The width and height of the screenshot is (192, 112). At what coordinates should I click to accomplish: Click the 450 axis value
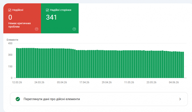pyautogui.click(x=10, y=43)
